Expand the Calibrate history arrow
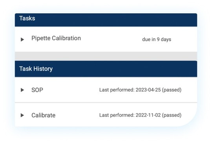This screenshot has width=212, height=143. pyautogui.click(x=22, y=115)
